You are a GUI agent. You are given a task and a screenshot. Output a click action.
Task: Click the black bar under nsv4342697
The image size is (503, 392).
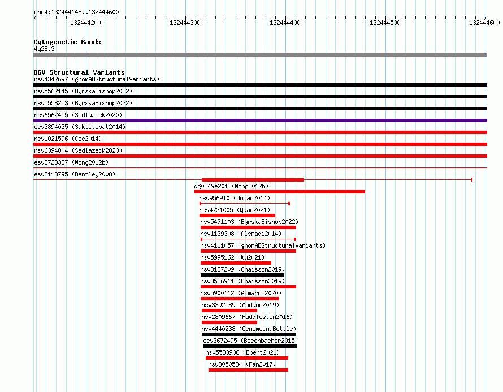[260, 85]
